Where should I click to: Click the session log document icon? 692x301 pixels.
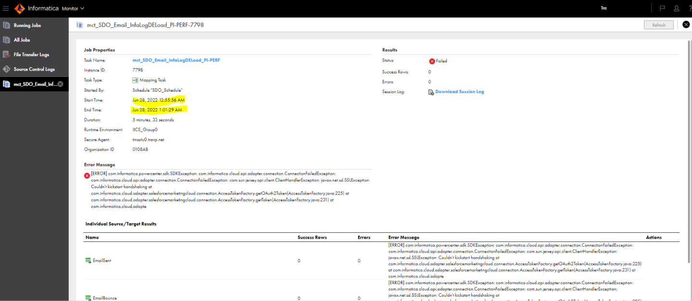tap(431, 92)
